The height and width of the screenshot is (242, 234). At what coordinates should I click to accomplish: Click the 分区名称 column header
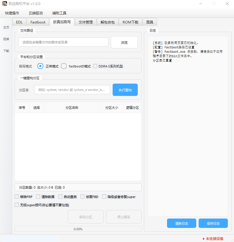click(72, 108)
